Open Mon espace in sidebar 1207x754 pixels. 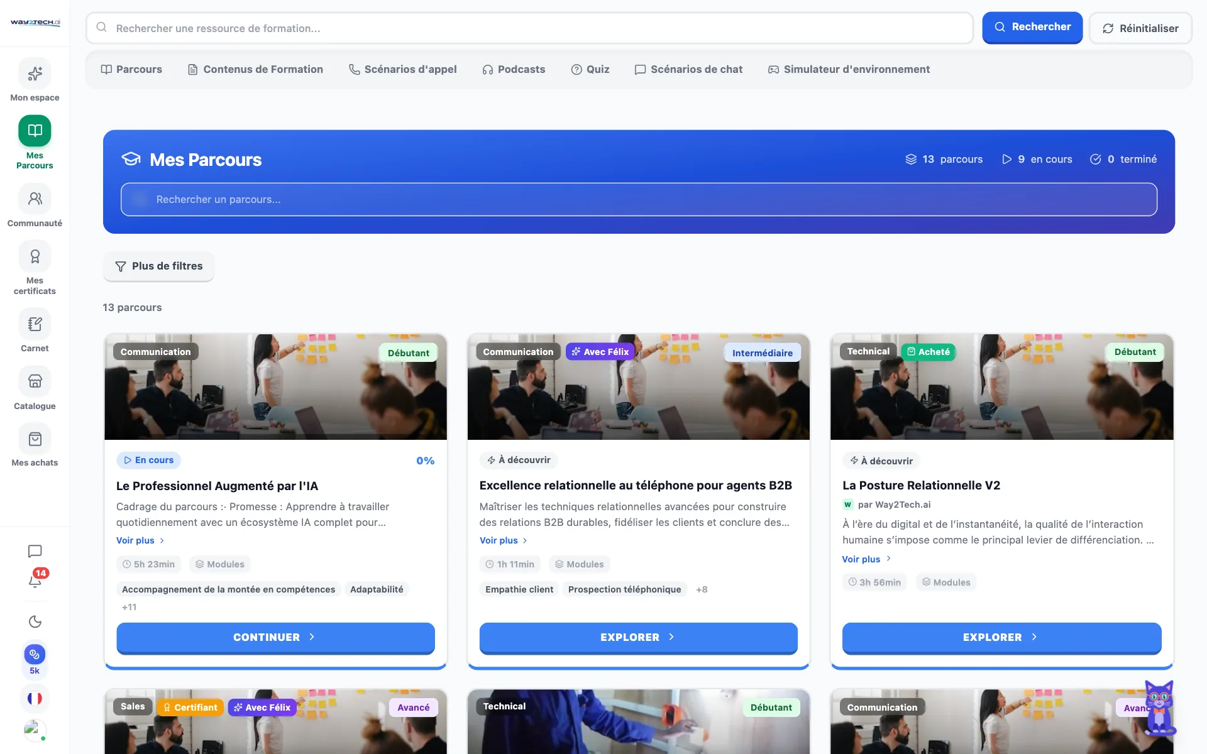(35, 80)
